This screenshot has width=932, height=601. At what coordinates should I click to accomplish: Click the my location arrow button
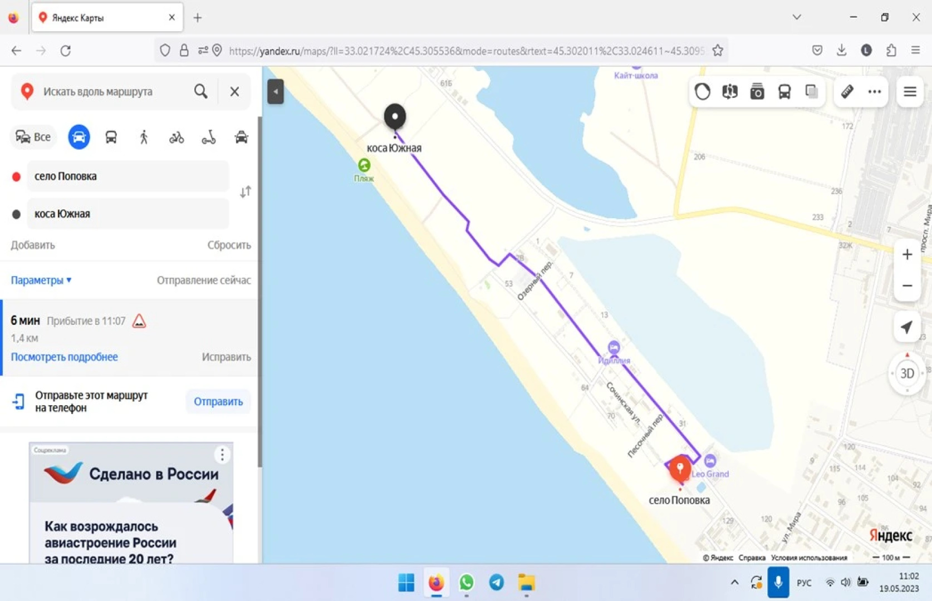[907, 327]
